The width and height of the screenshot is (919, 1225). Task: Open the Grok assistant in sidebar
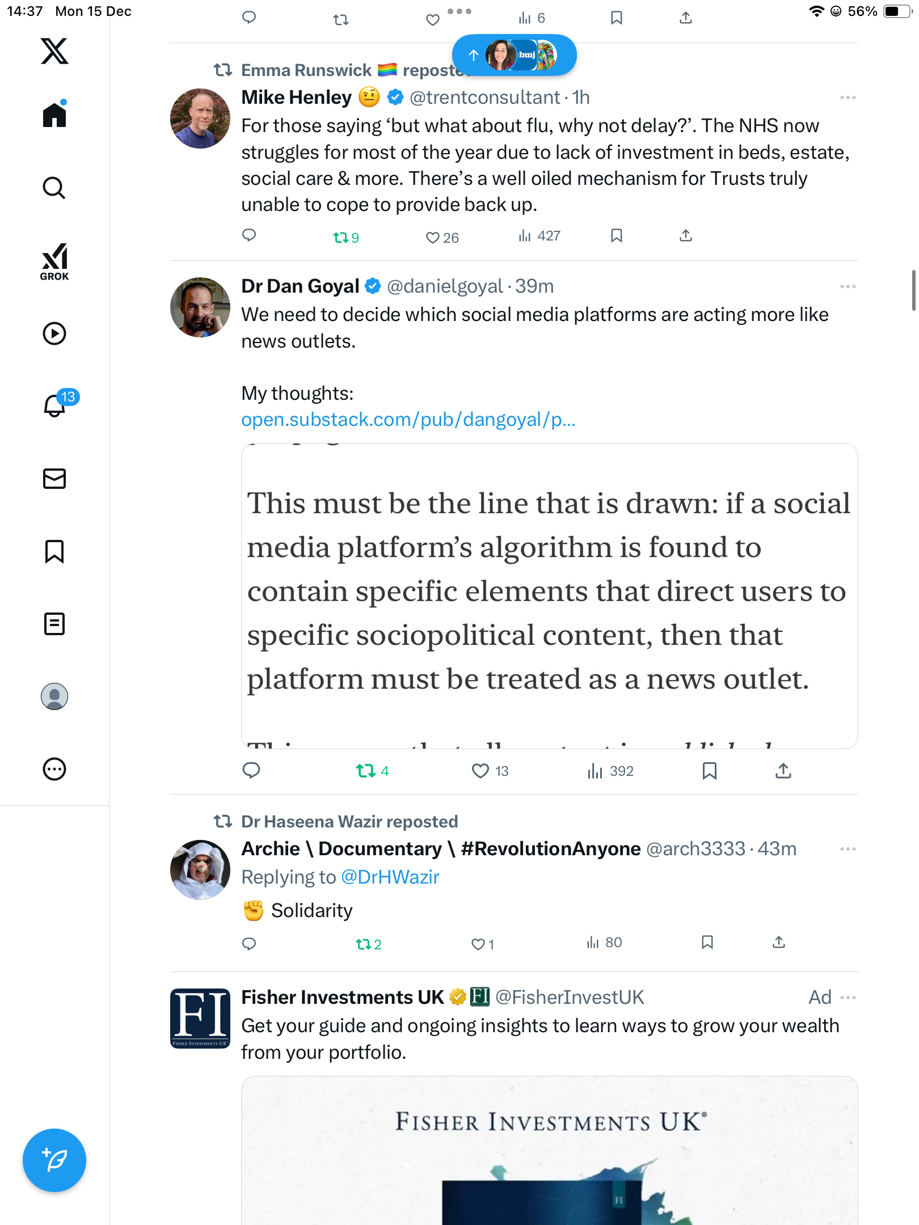click(x=54, y=261)
